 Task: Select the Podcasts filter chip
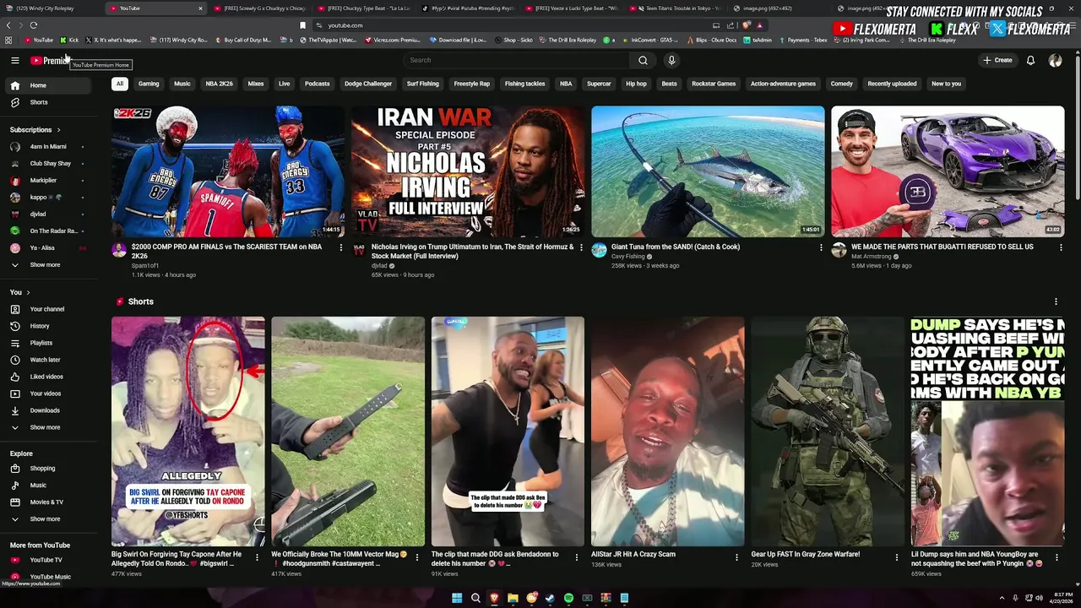318,84
